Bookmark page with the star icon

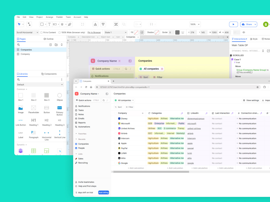[x=257, y=87]
